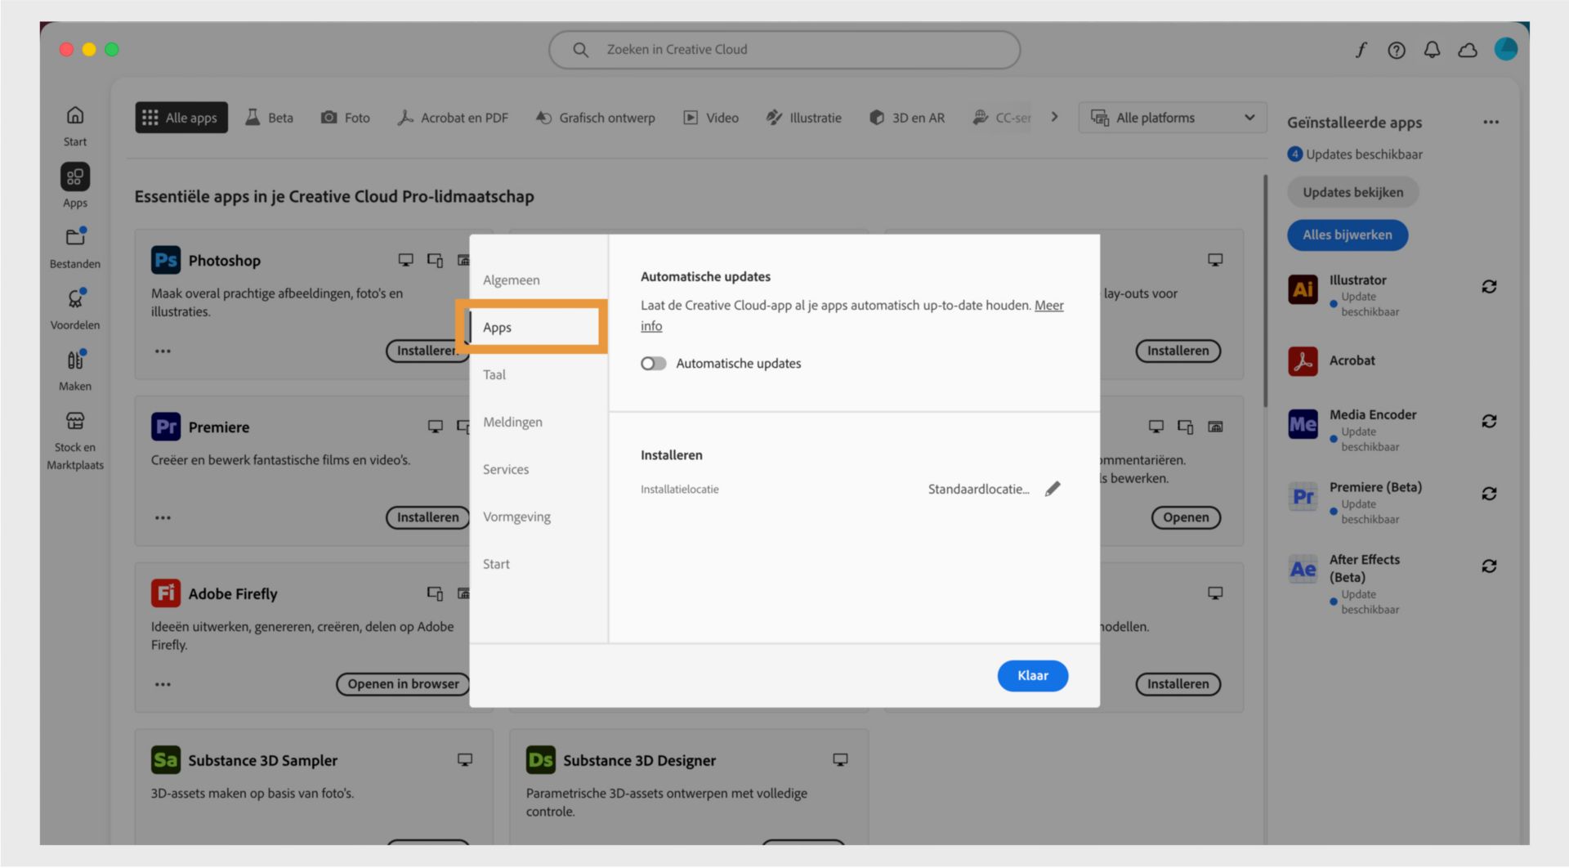The image size is (1569, 868).
Task: Select the Apps sidebar icon
Action: pos(75,177)
